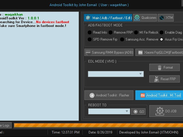Select the Remove FRP radio option

(x=120, y=32)
